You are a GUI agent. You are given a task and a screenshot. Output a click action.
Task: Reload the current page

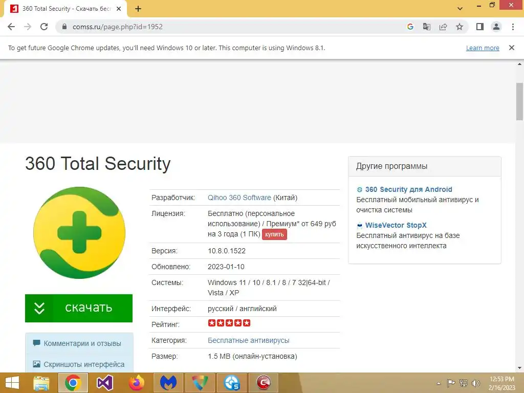[44, 27]
